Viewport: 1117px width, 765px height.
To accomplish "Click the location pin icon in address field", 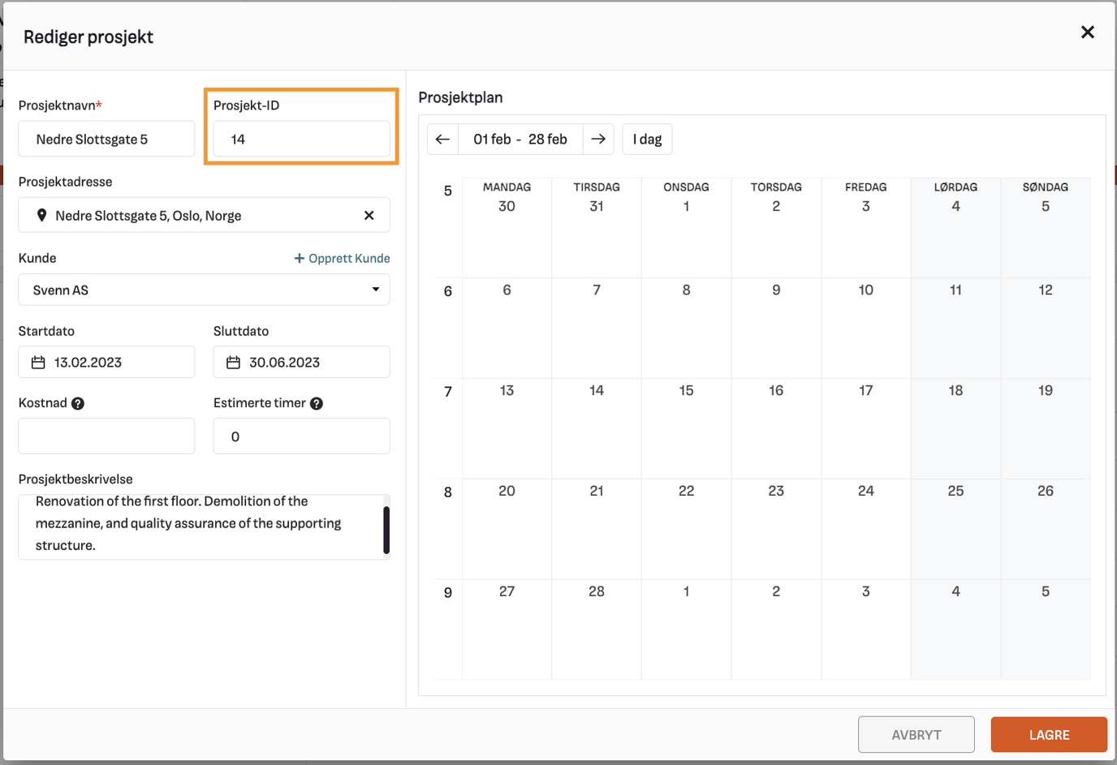I will (41, 216).
